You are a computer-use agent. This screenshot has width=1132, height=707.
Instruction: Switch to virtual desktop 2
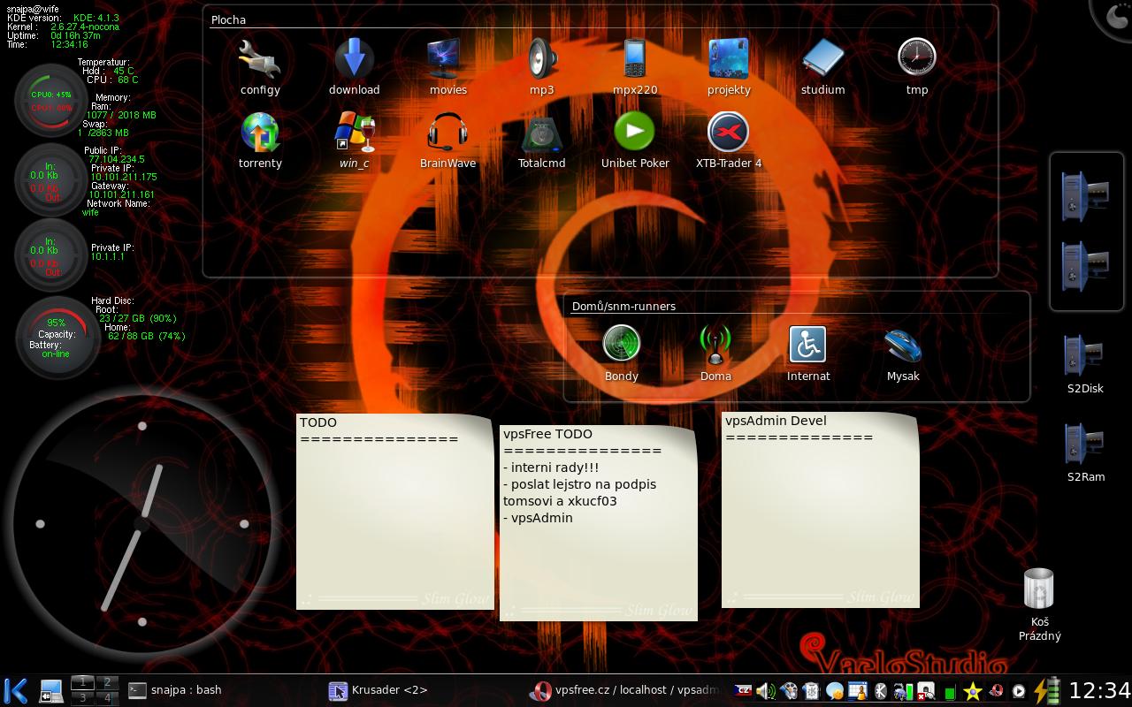click(x=107, y=682)
